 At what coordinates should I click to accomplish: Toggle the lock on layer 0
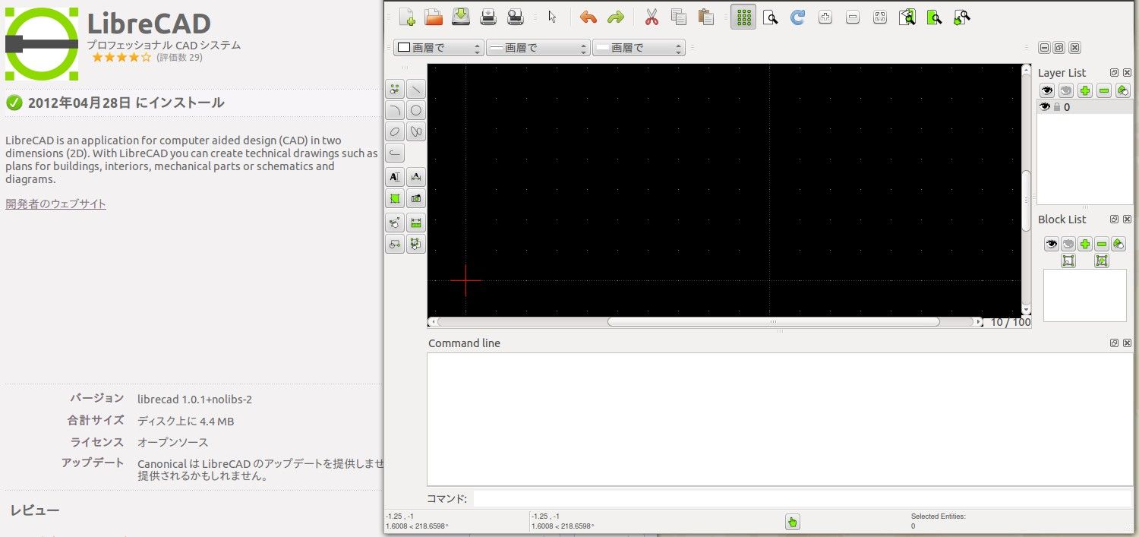(1056, 107)
